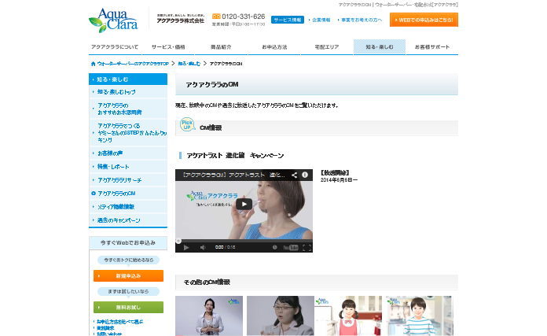
Task: Click the free dial phone icon
Action: 216,17
